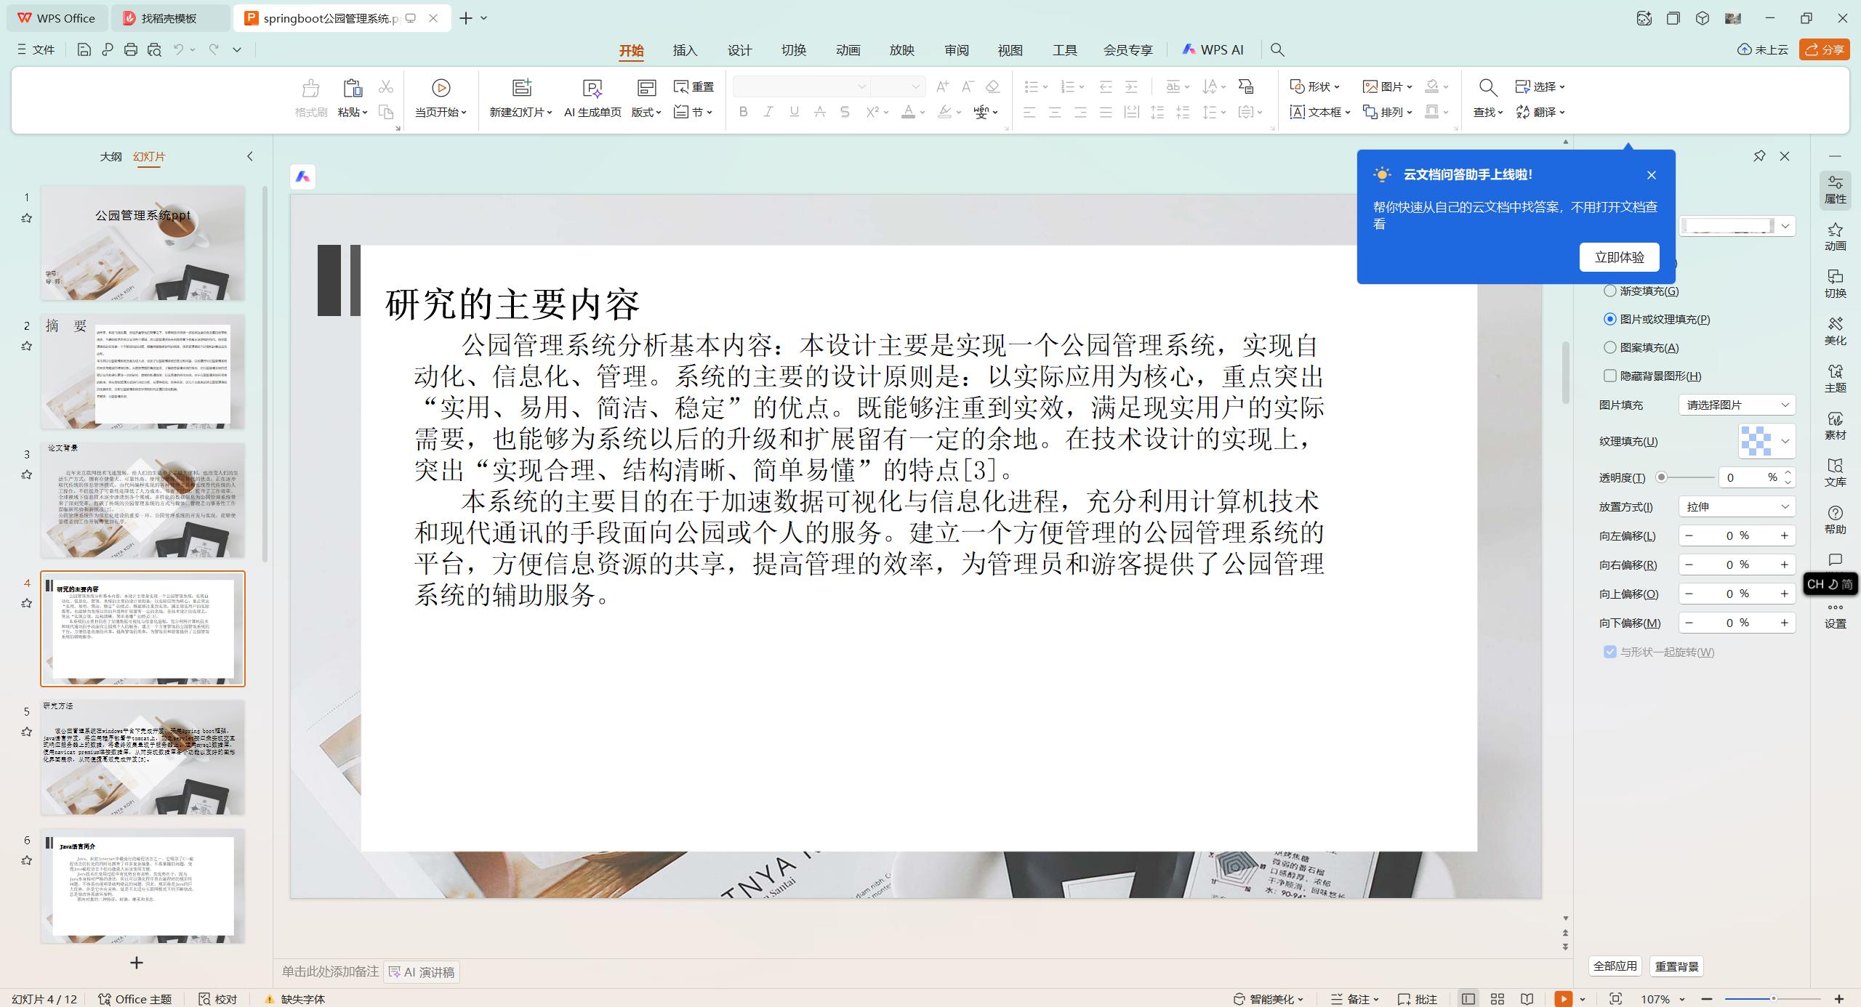Switch to the 切换 ribbon tab
The height and width of the screenshot is (1007, 1861).
pos(792,50)
